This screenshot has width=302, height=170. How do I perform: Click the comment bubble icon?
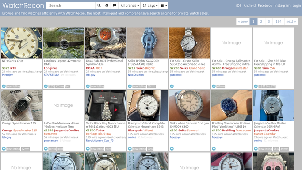click(x=115, y=6)
